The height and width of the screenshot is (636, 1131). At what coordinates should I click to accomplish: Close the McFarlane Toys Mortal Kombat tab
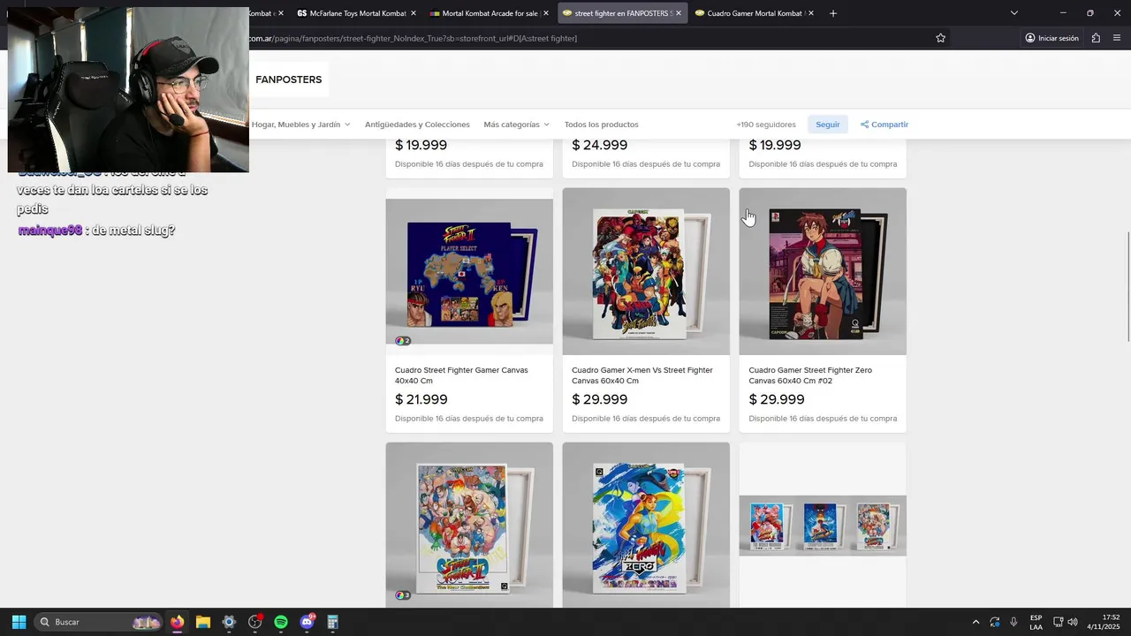[414, 13]
